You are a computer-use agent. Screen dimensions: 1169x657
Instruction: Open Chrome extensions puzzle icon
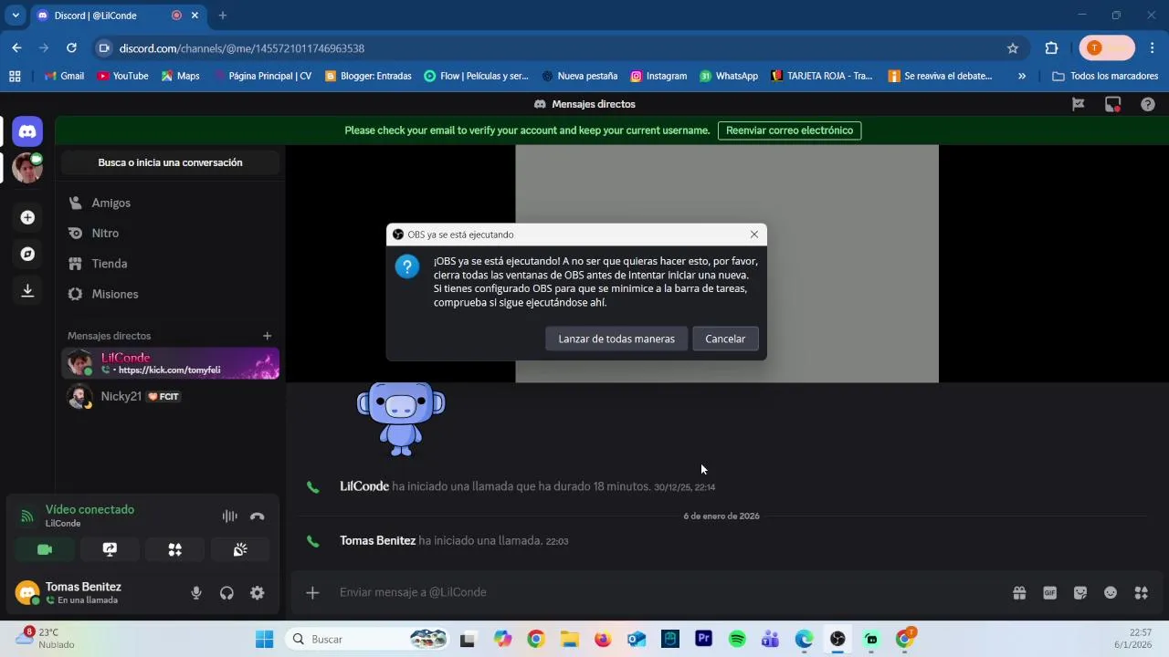1051,48
